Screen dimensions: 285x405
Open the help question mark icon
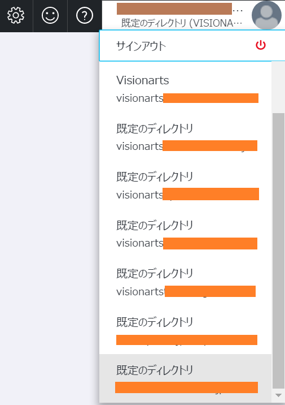[x=85, y=15]
